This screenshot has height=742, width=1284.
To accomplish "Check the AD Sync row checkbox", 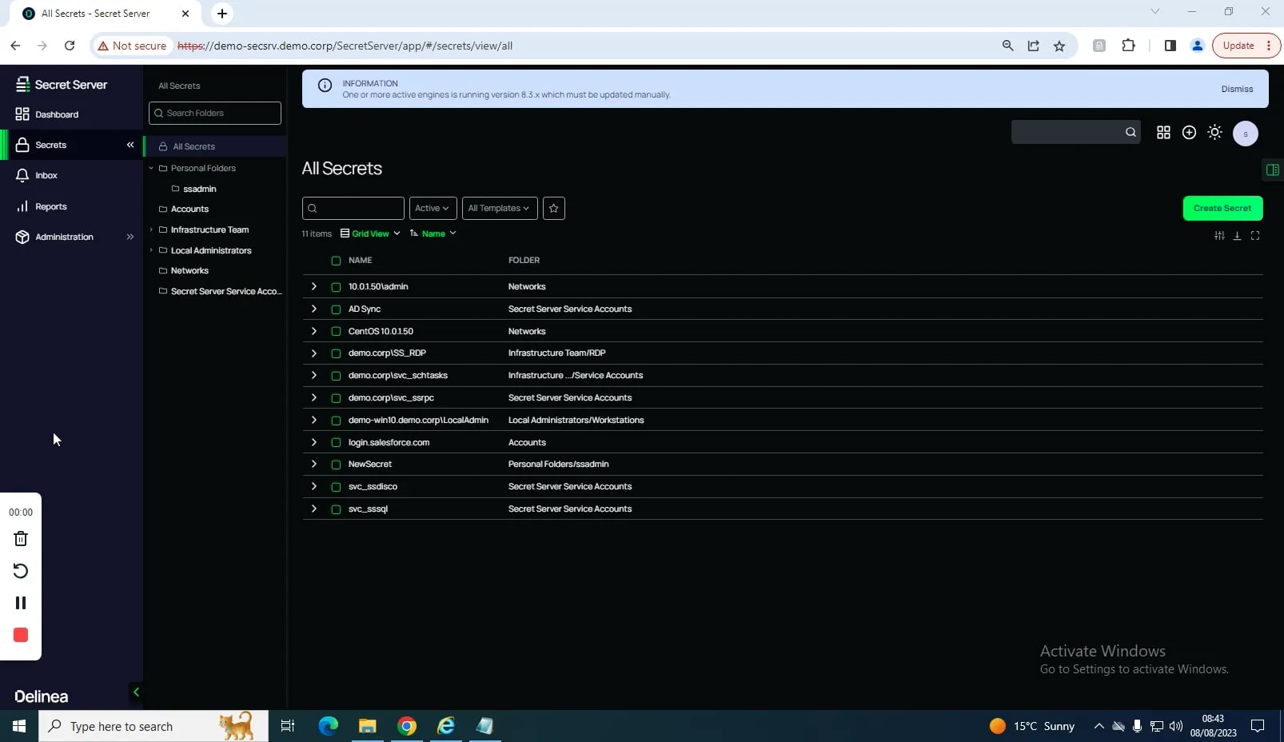I will coord(336,309).
